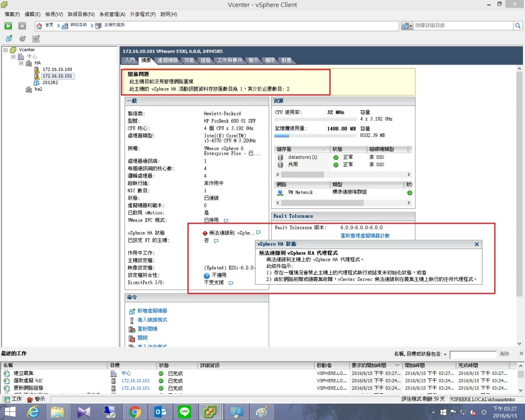Screen dimensions: 525x420
Task: Click 中心 target link in 建立叢集 row
Action: click(x=126, y=373)
